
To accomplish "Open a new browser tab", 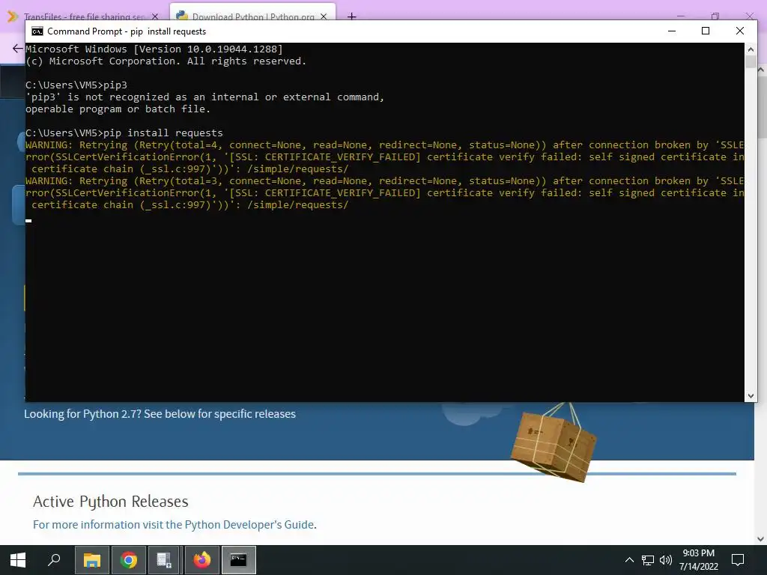I will (352, 16).
